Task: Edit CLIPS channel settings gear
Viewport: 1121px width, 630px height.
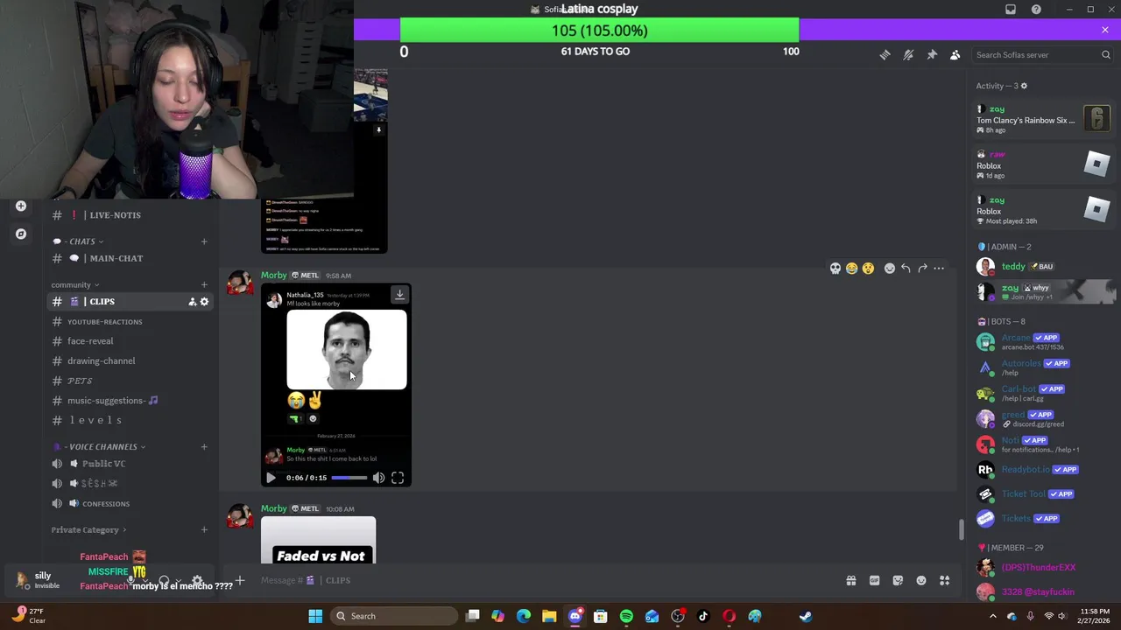Action: click(204, 302)
